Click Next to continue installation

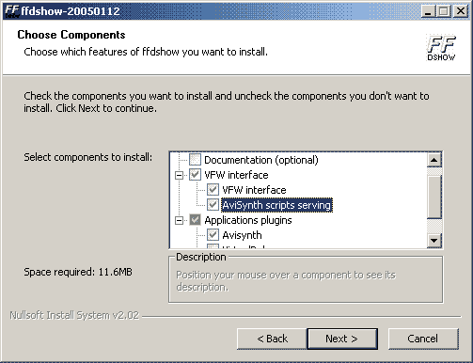(342, 339)
